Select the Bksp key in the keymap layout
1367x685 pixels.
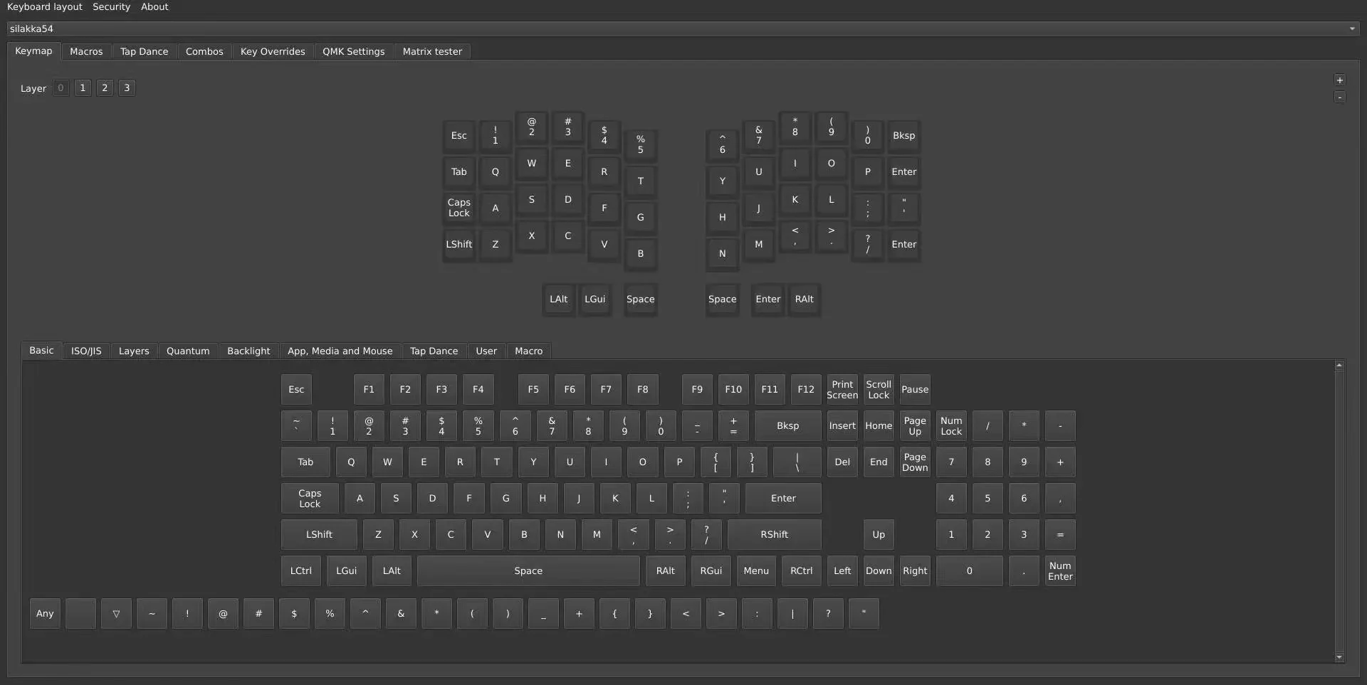pos(904,136)
